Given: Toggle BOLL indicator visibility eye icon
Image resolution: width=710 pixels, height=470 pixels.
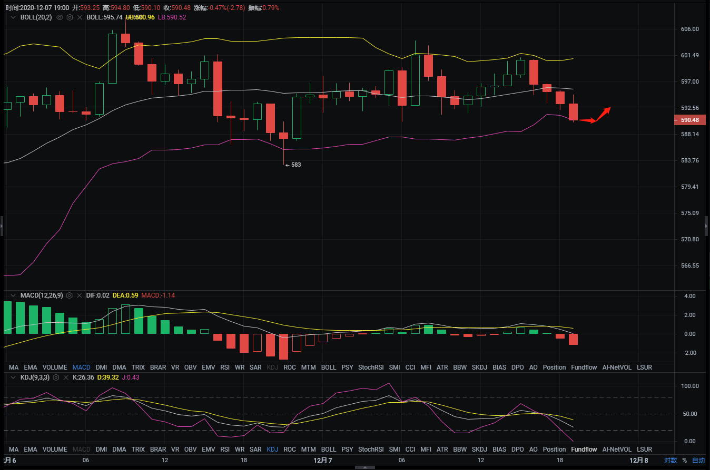Looking at the screenshot, I should [x=60, y=17].
